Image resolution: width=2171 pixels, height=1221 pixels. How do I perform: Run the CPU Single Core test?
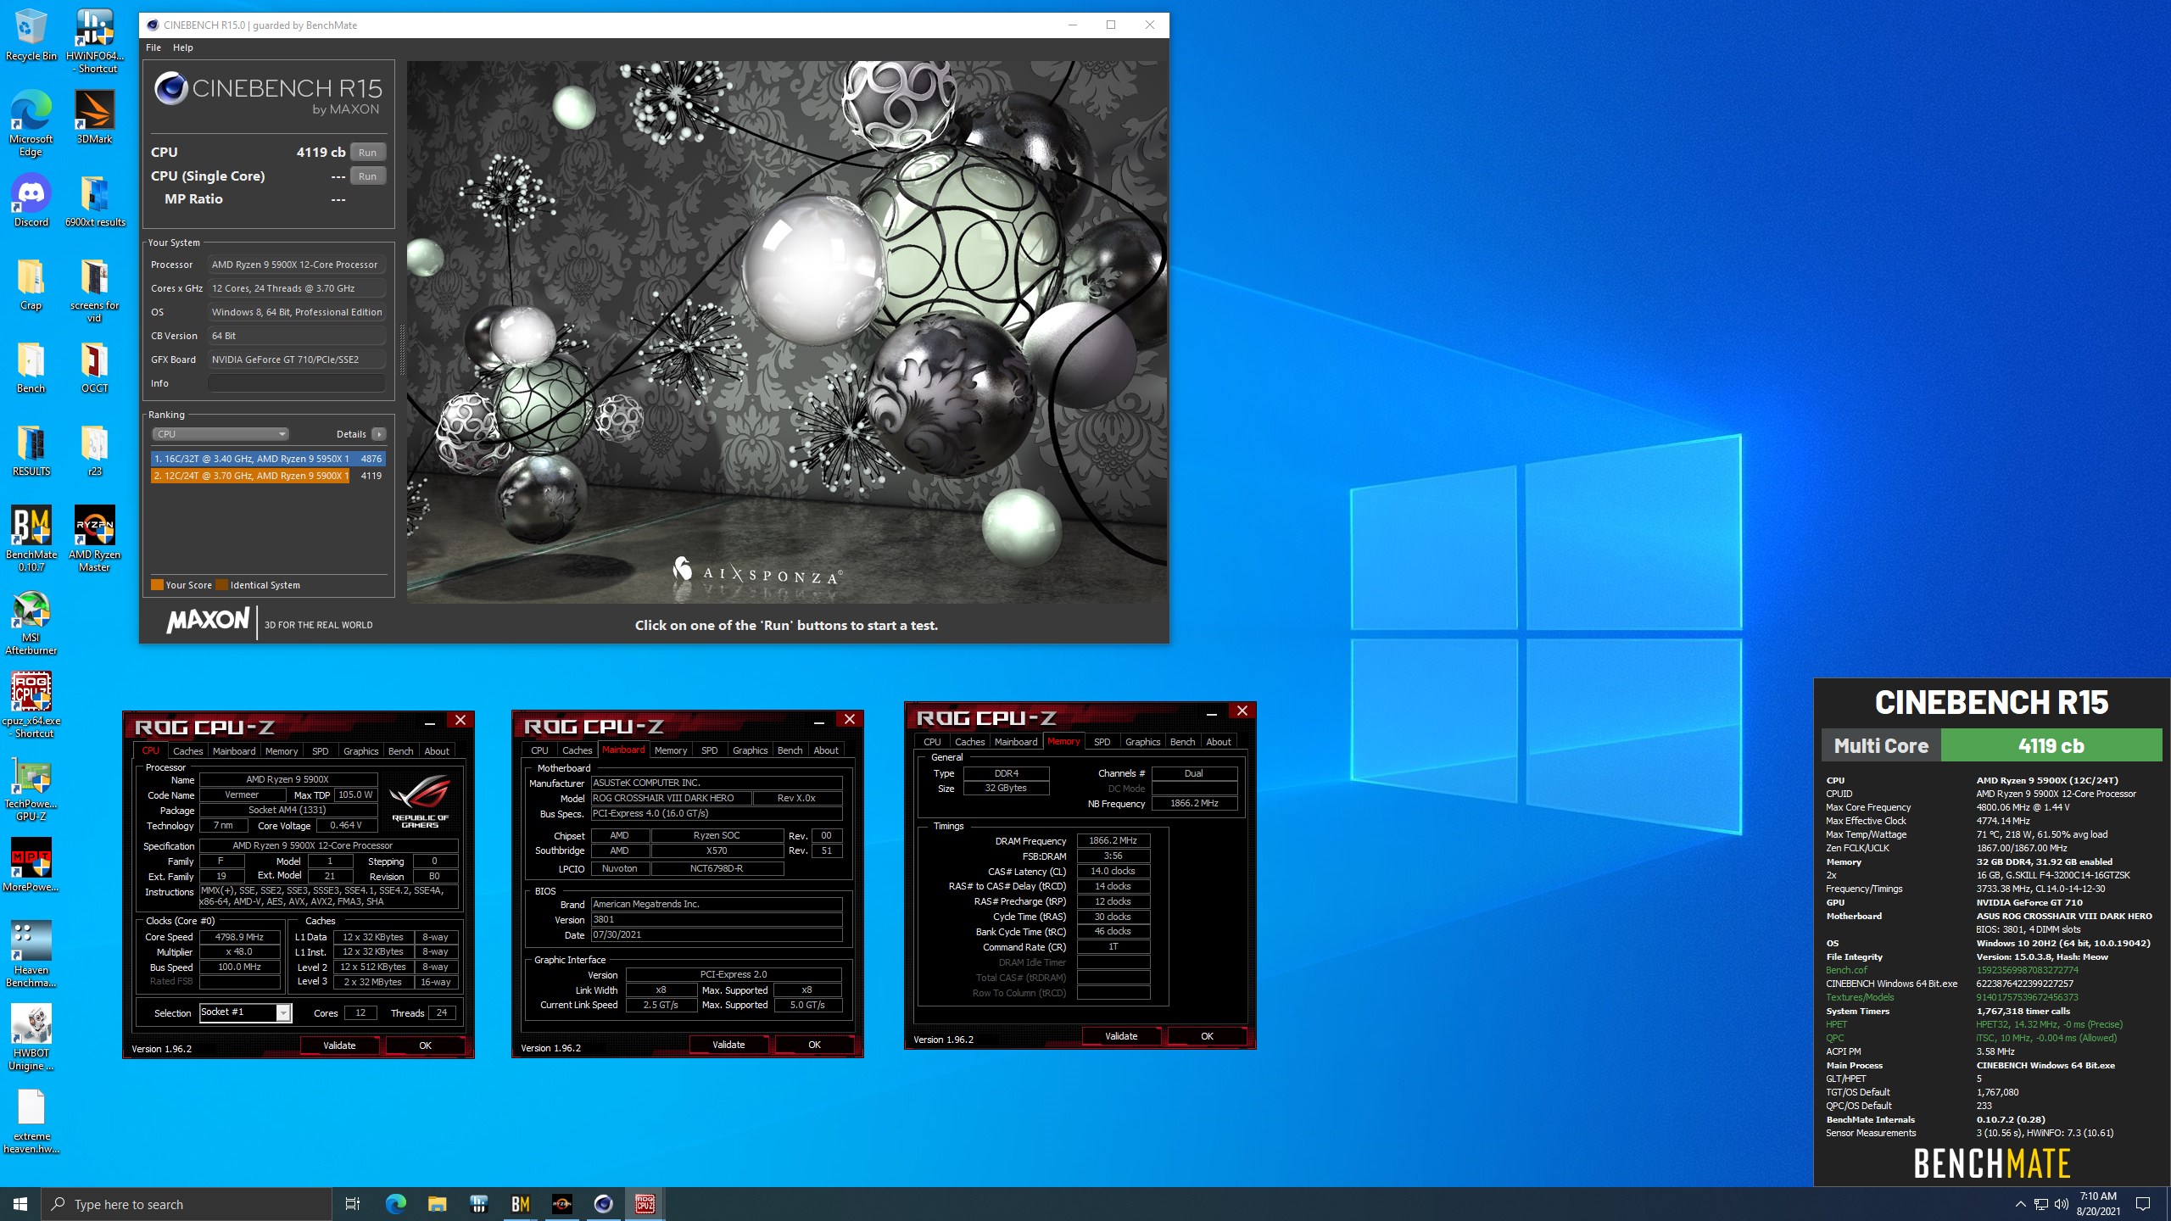coord(367,176)
